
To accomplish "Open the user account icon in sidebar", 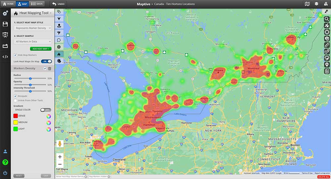I will tap(5, 151).
